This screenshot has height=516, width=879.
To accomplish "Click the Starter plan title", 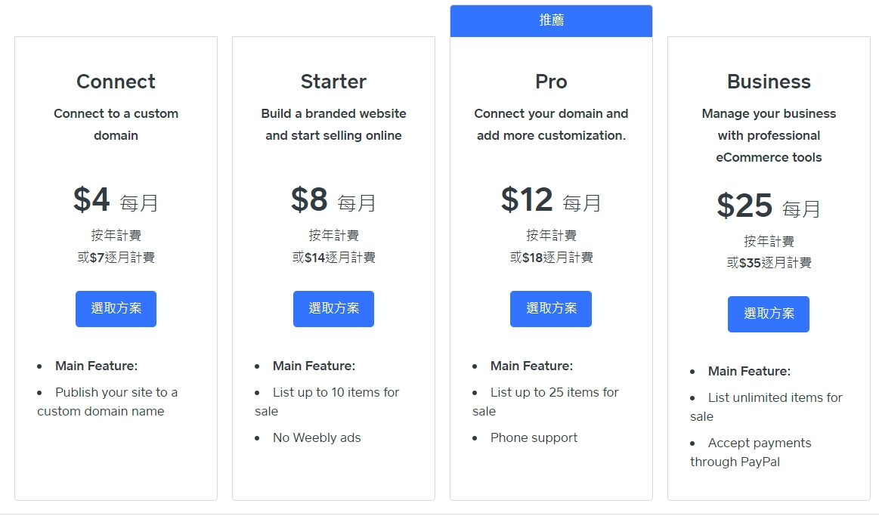I will [333, 82].
